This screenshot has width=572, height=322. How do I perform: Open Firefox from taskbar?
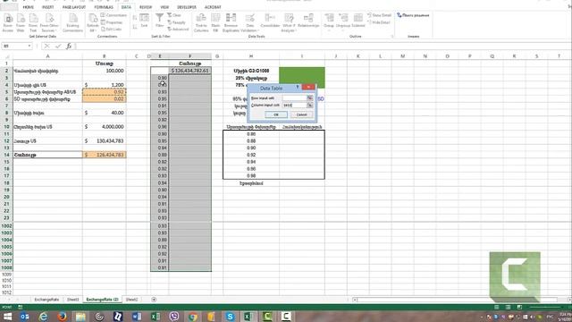62,316
